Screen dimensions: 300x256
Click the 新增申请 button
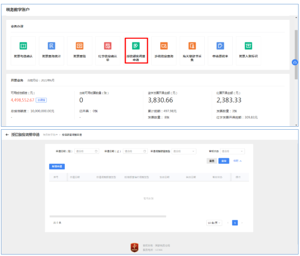point(57,166)
